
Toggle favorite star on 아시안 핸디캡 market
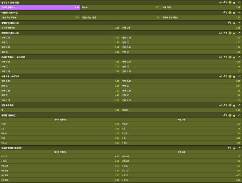(x=234, y=148)
